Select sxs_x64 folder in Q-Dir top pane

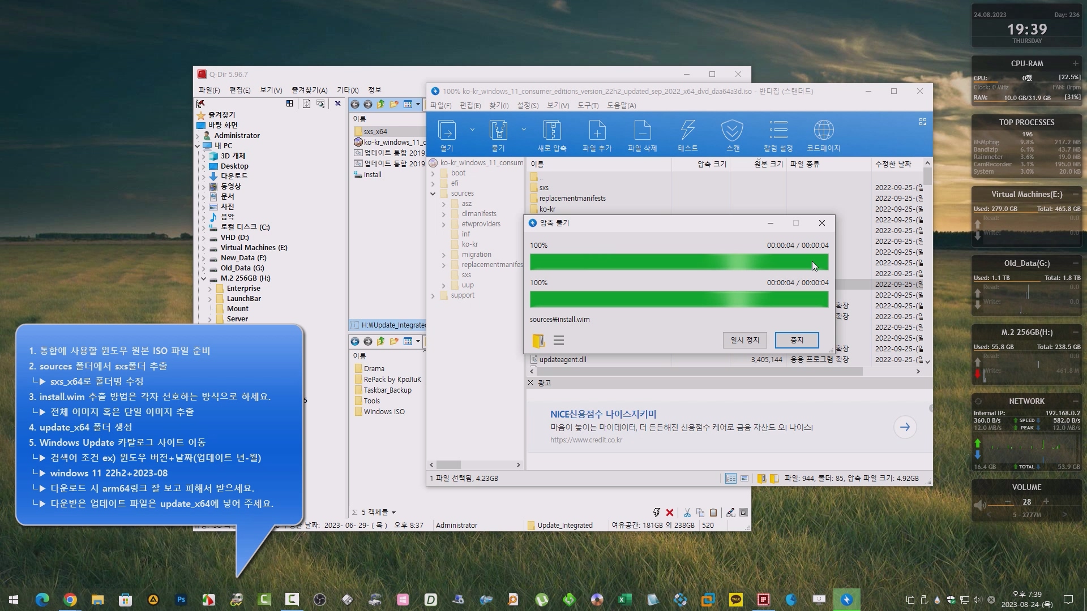pyautogui.click(x=375, y=131)
